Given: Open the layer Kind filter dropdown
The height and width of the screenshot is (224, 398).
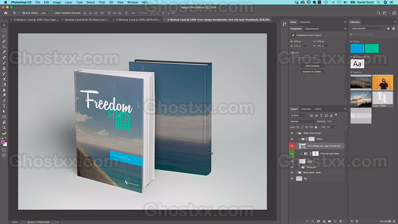Looking at the screenshot, I should pyautogui.click(x=299, y=115).
